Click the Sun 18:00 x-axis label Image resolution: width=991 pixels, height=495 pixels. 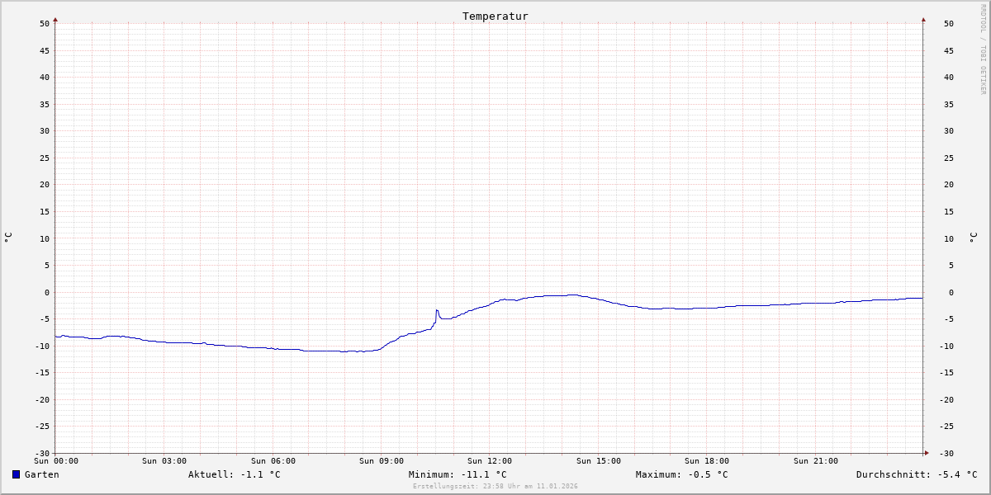707,461
